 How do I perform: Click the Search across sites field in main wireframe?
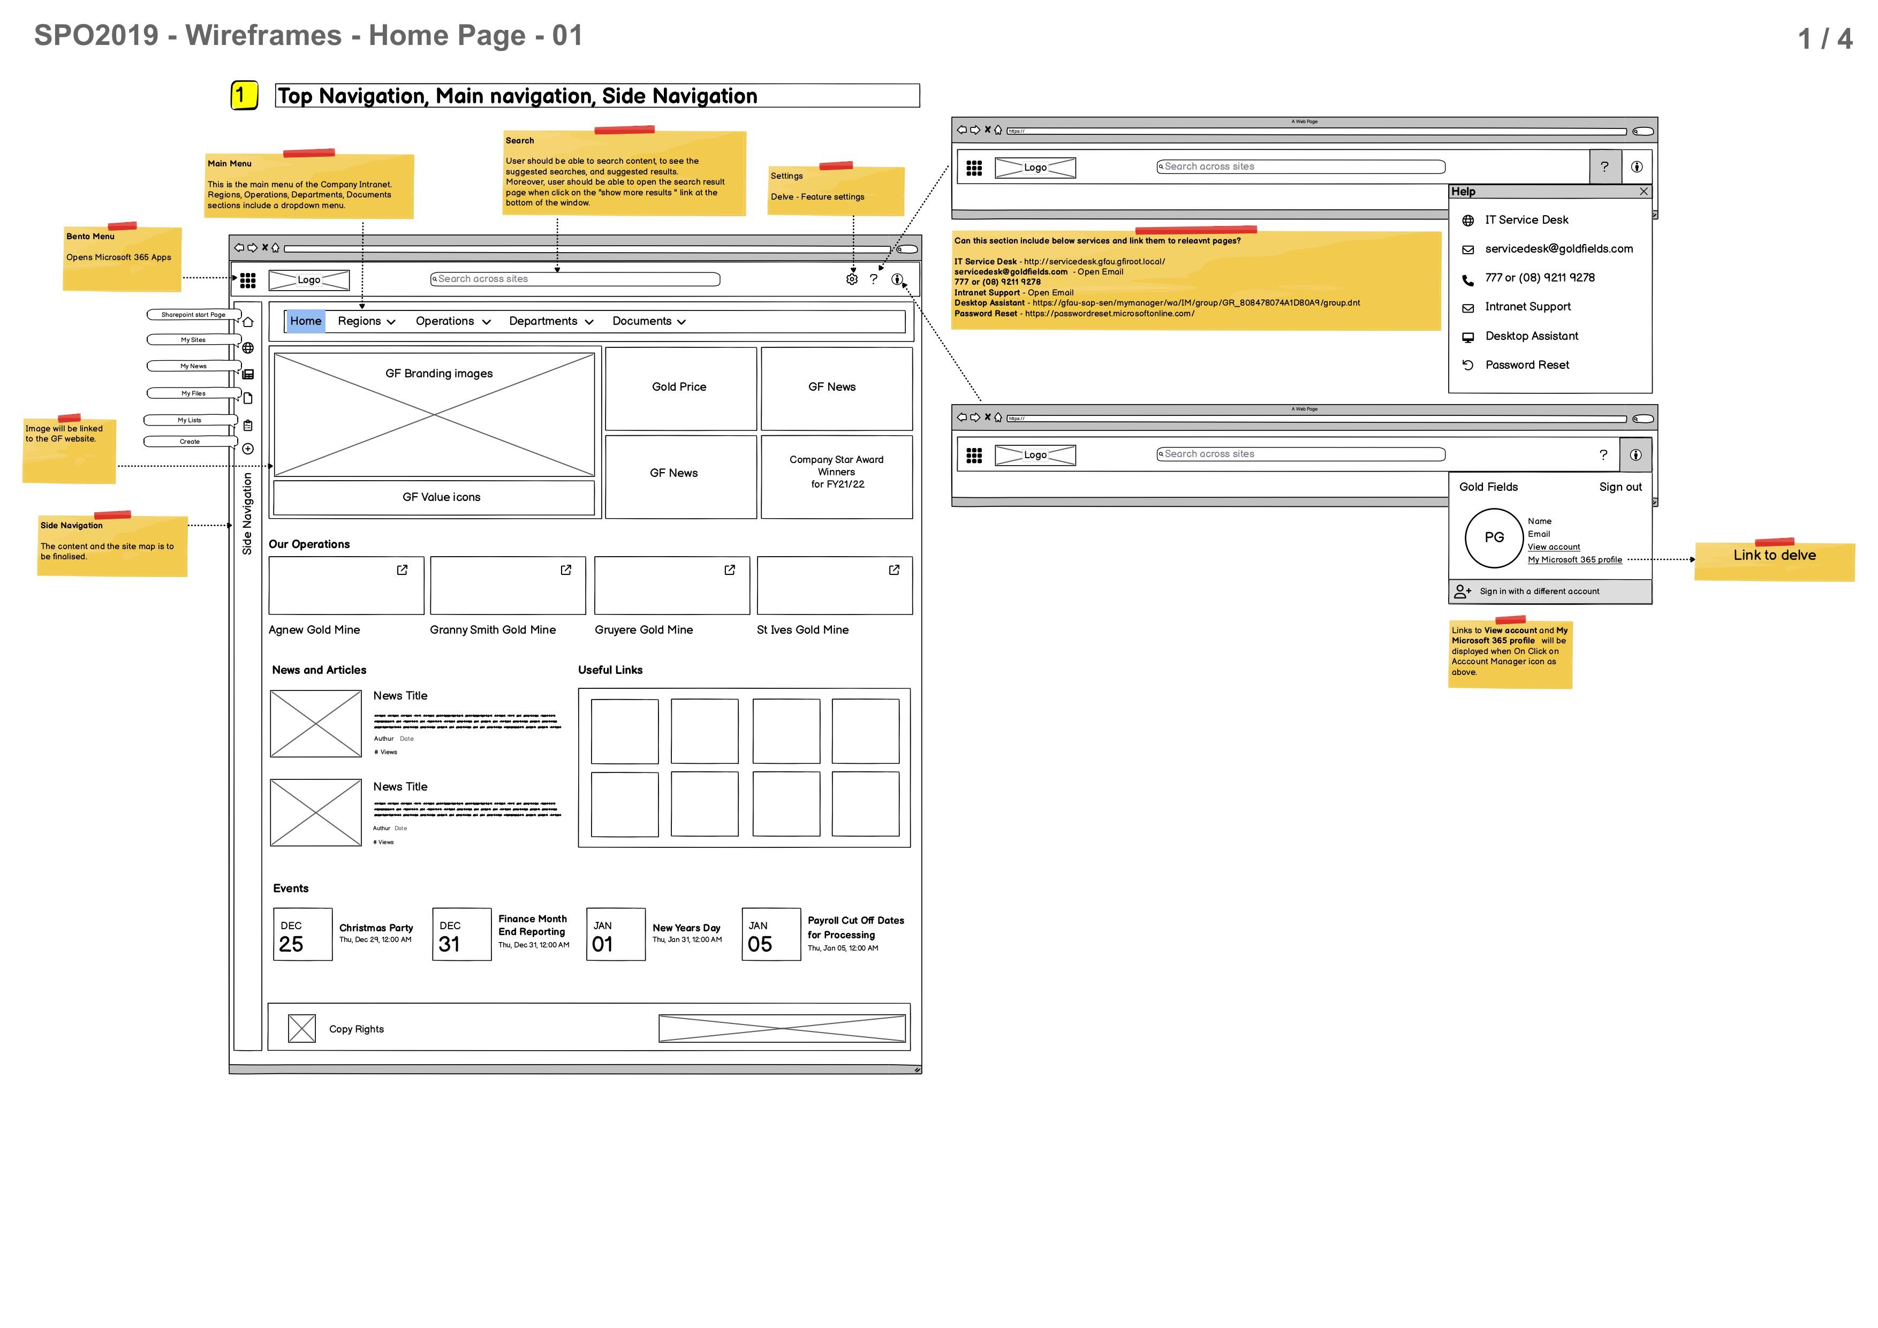[x=575, y=279]
